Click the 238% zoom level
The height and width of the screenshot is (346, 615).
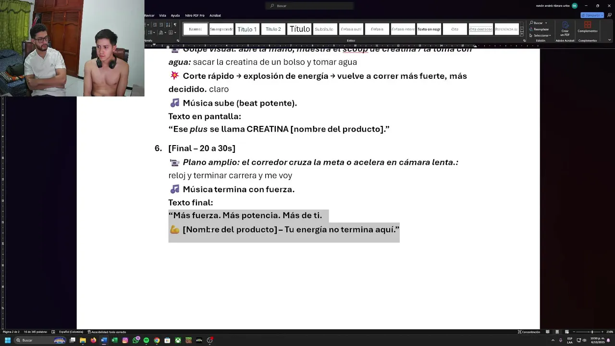pyautogui.click(x=609, y=332)
